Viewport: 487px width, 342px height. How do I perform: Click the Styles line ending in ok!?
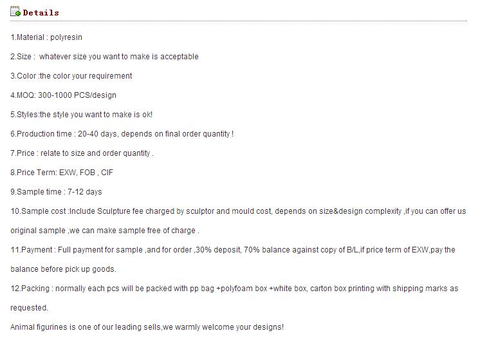81,115
